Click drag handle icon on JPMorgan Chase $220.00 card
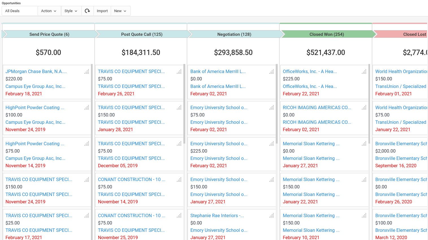This screenshot has height=240, width=428. coord(87,72)
